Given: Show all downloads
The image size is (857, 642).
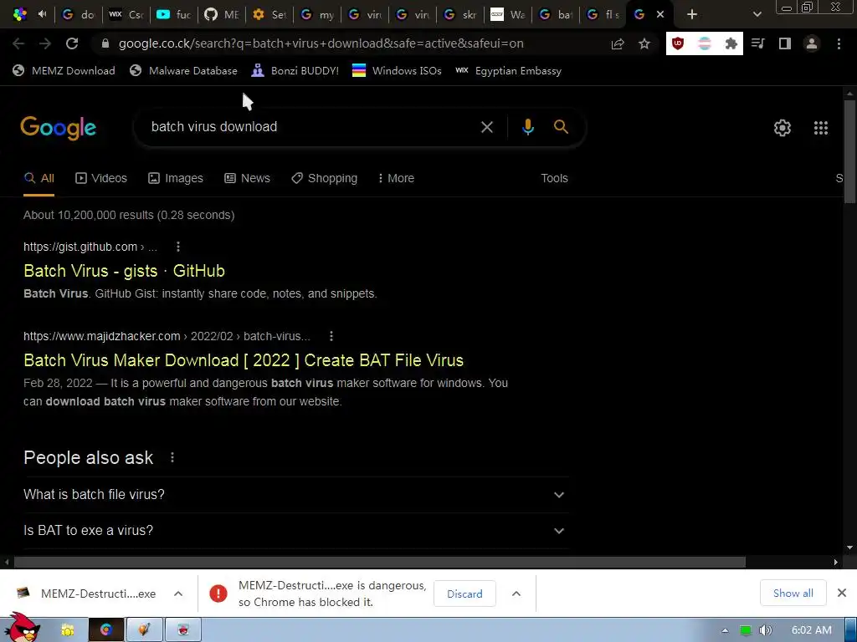Looking at the screenshot, I should pos(793,593).
